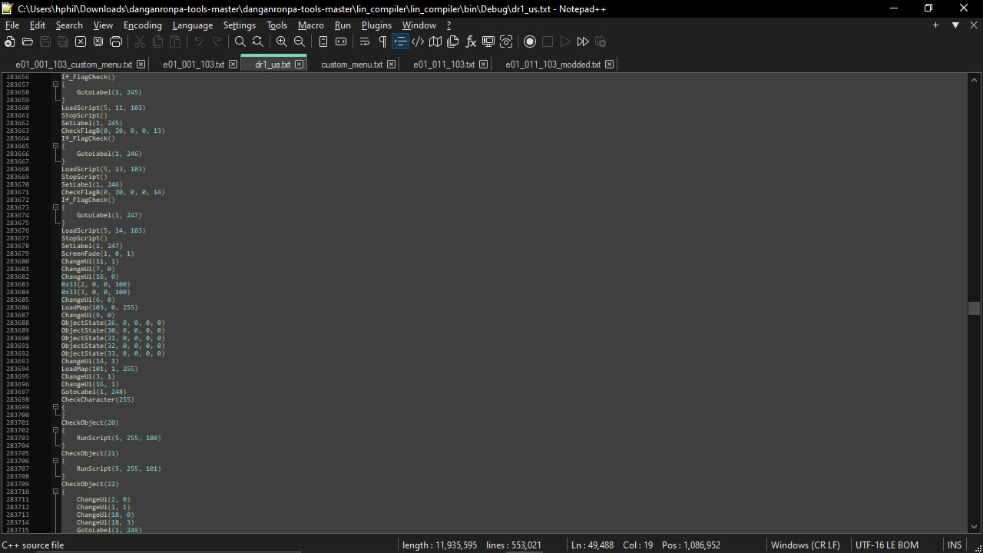Click the Windows (CR LF) status indicator
Screen dimensions: 983x553
click(806, 545)
